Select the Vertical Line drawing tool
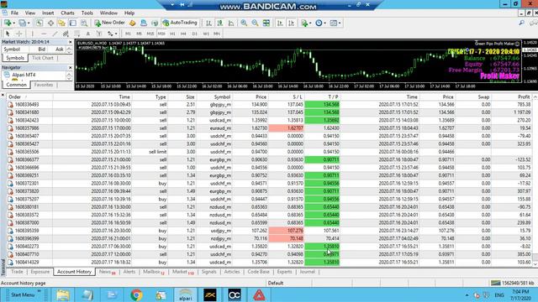This screenshot has width=538, height=302. (x=32, y=34)
